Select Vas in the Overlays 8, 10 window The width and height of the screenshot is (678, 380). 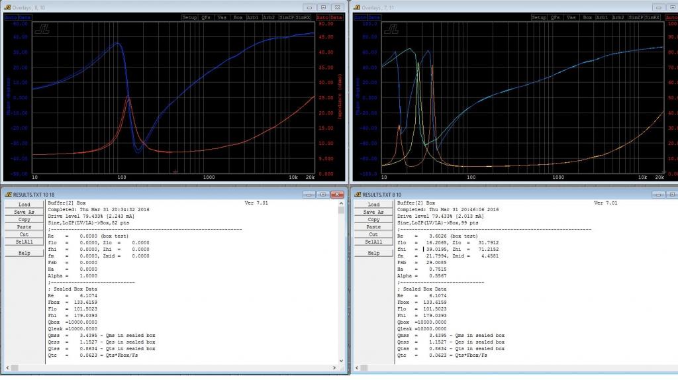tap(222, 17)
